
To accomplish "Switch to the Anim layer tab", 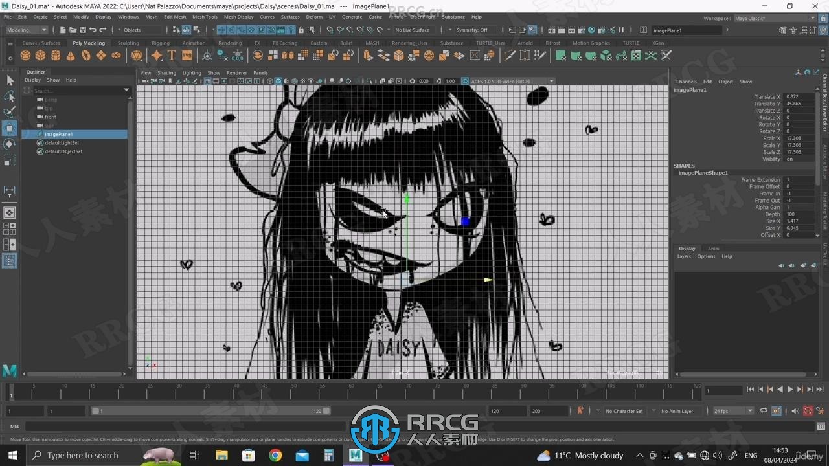I will [x=713, y=249].
